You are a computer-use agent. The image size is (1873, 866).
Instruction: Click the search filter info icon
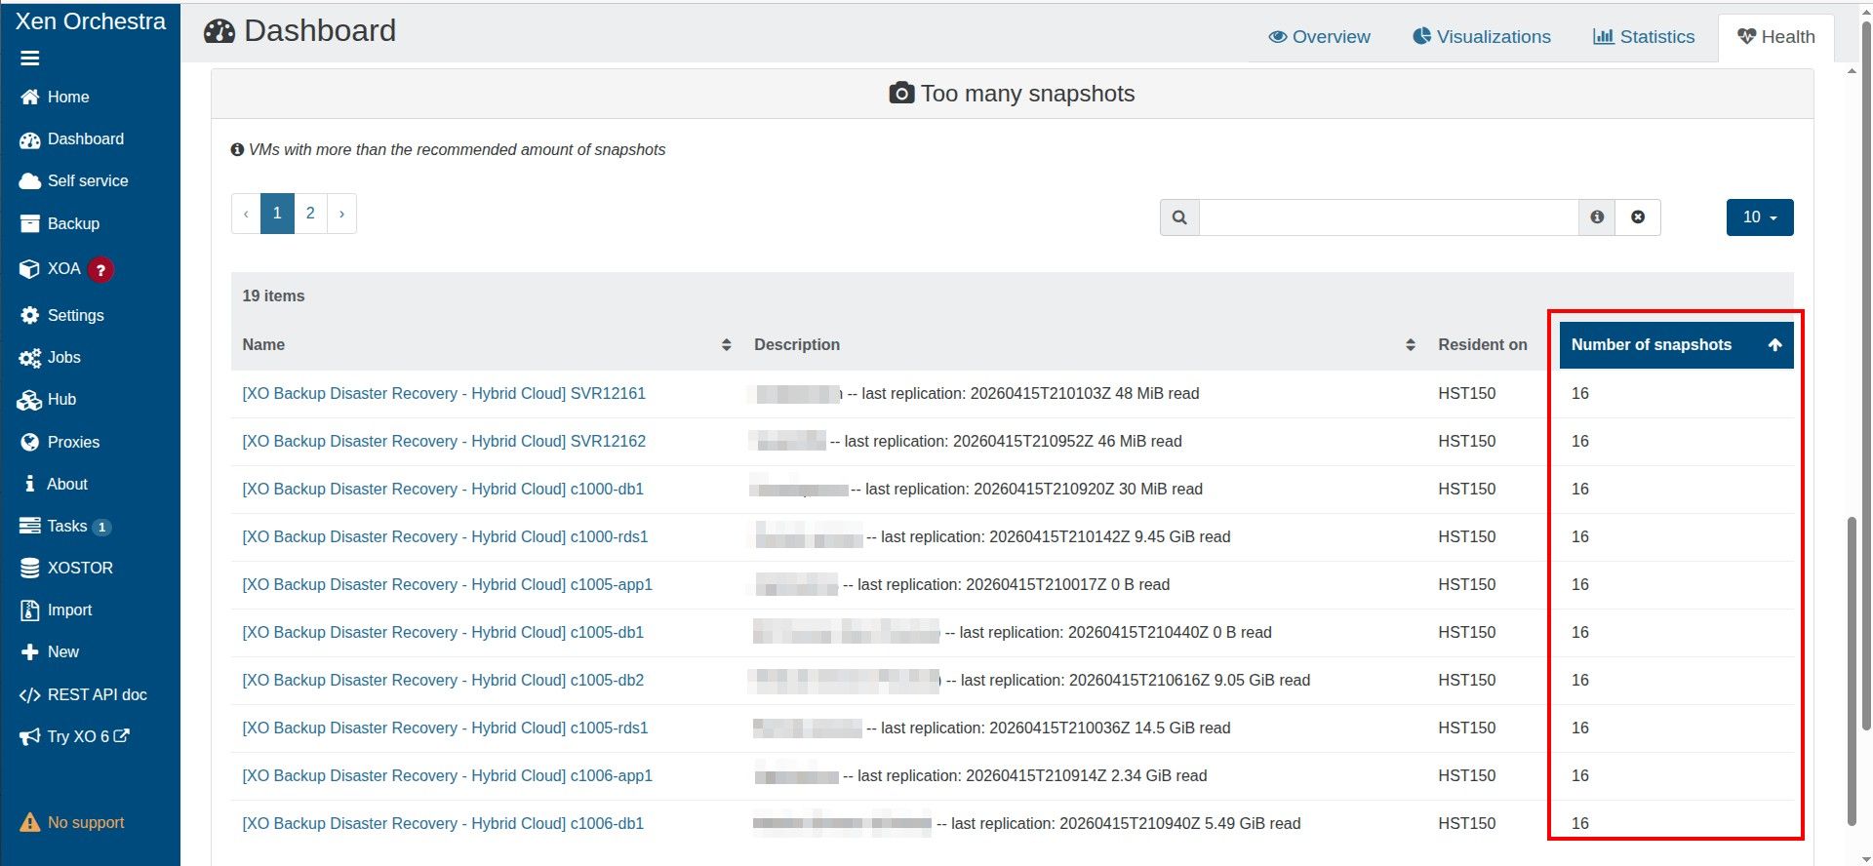(1597, 217)
